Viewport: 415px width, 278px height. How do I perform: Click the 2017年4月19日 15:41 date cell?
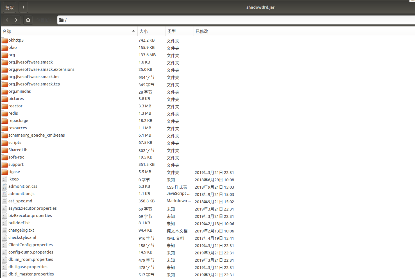coord(214,238)
